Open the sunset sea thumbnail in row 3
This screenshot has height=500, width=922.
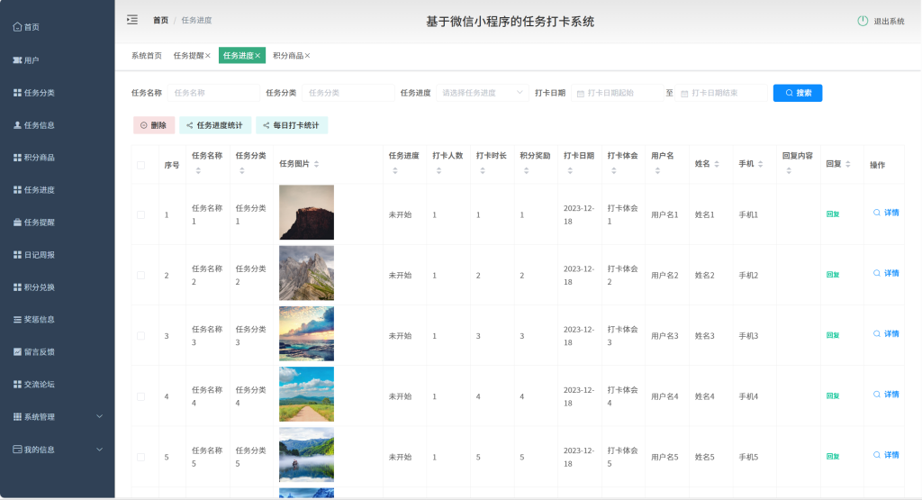tap(306, 333)
